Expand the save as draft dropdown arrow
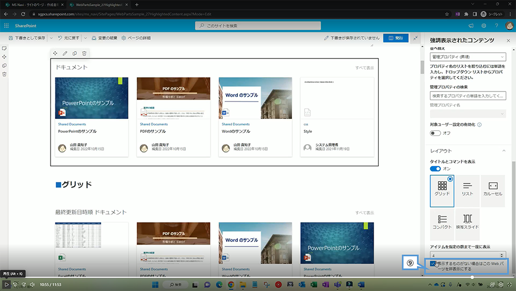Image resolution: width=516 pixels, height=291 pixels. pos(51,38)
